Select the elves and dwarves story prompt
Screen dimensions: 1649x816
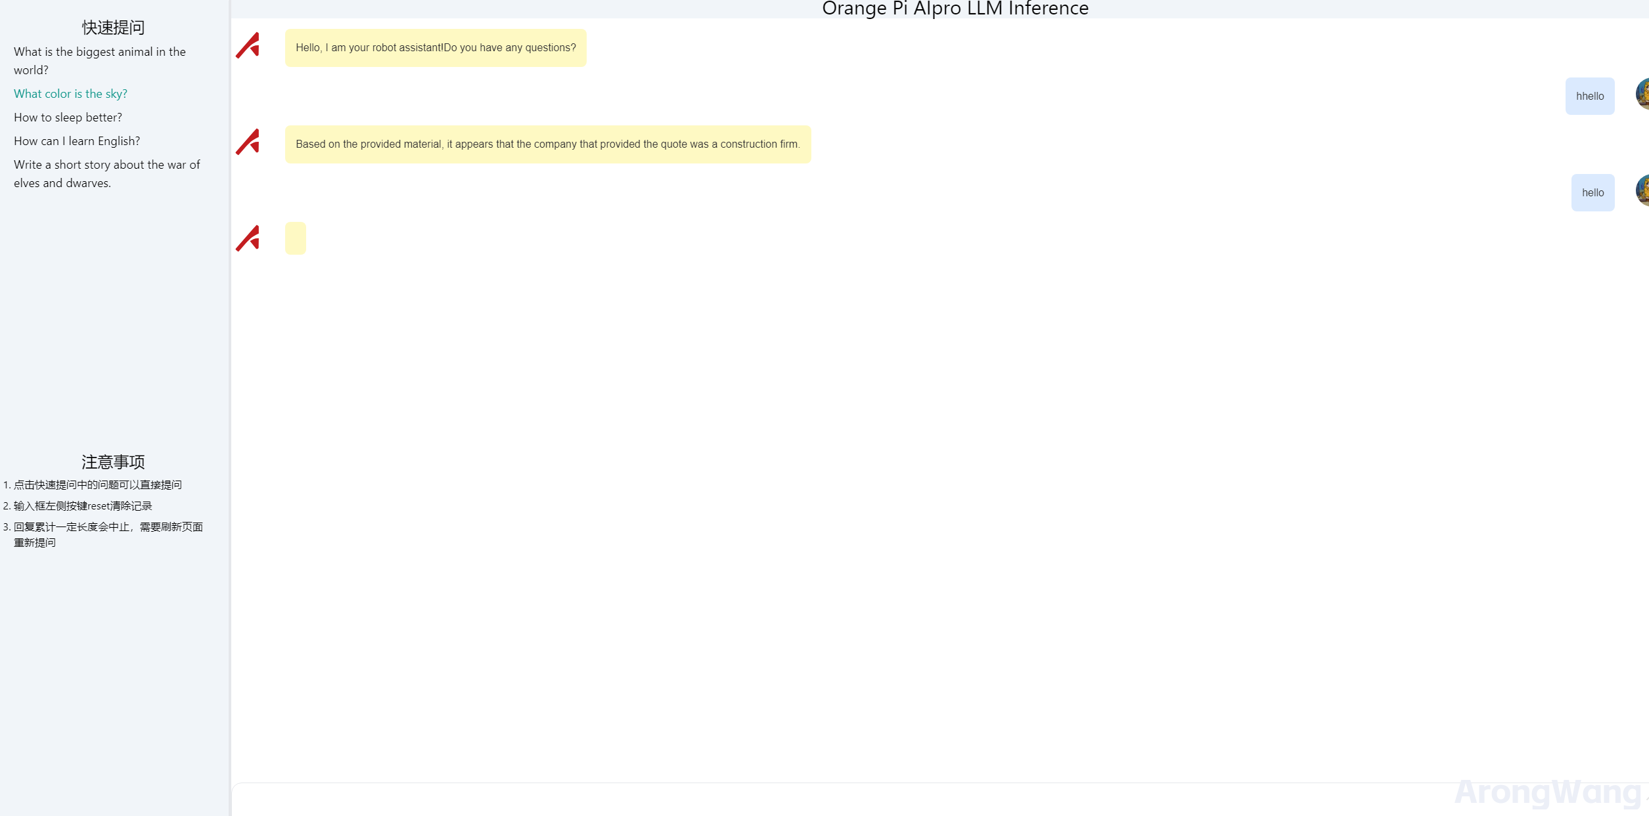pyautogui.click(x=107, y=174)
